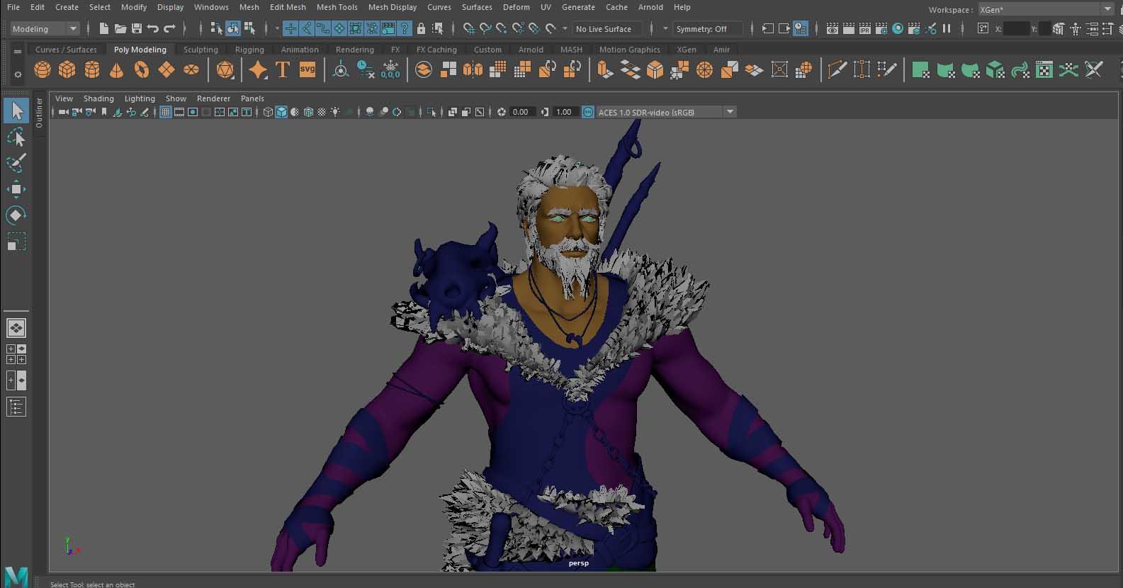Create a polygon cube from the shelf
Image resolution: width=1123 pixels, height=588 pixels.
67,69
